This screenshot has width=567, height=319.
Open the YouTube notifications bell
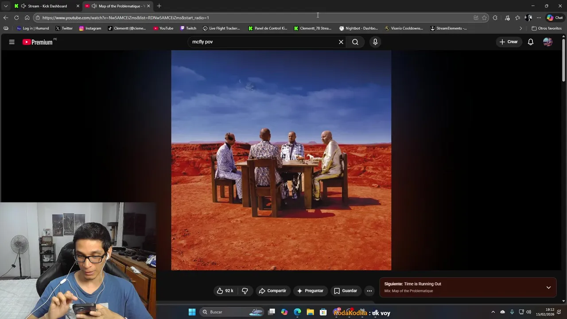point(530,42)
